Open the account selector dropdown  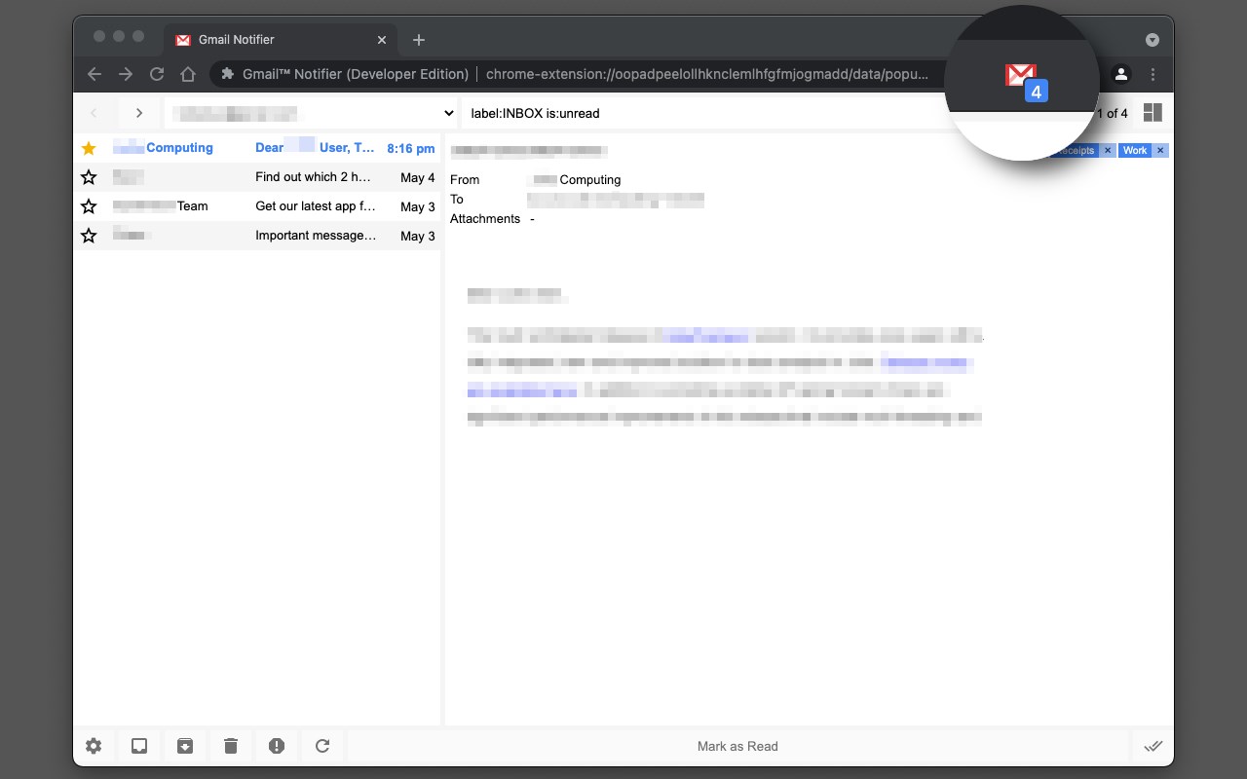(311, 113)
